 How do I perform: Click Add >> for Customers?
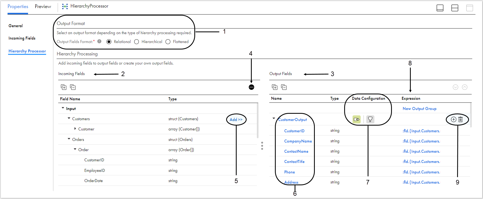[236, 119]
